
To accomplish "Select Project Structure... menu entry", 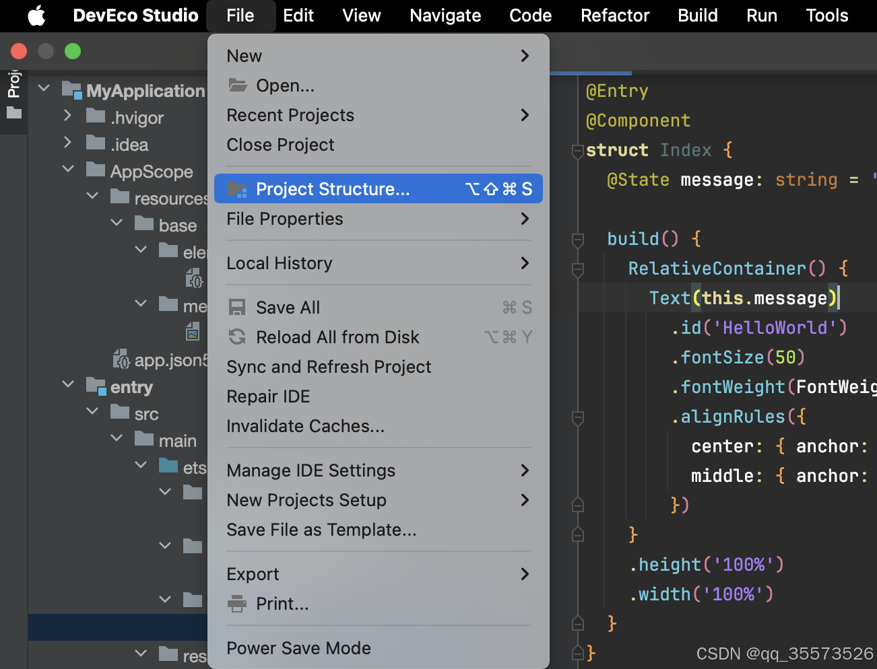I will point(379,189).
